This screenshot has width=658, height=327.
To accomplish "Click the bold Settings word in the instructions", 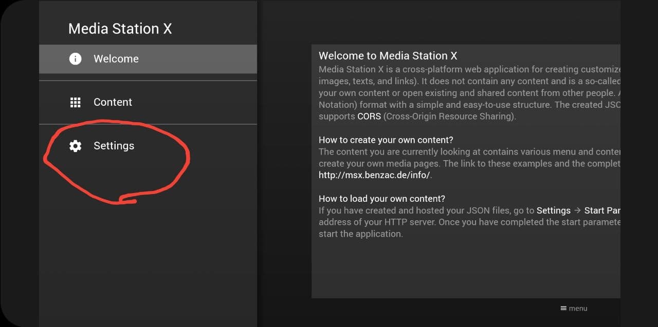I will pyautogui.click(x=553, y=210).
